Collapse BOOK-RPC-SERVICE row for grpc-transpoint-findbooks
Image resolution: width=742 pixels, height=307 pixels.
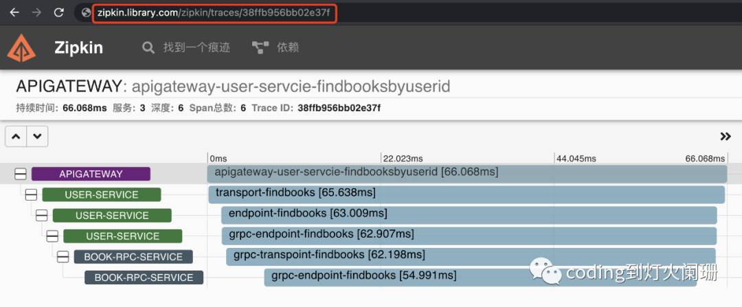(63, 257)
